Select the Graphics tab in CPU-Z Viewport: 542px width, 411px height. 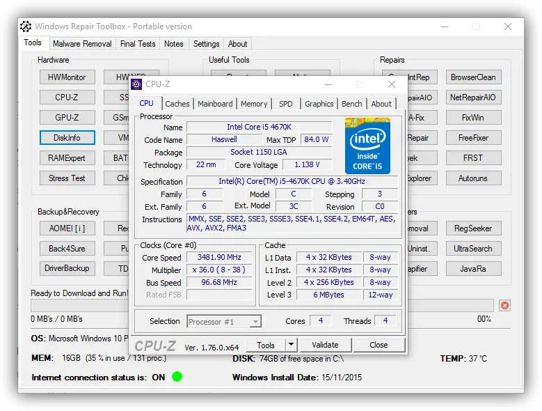[319, 104]
